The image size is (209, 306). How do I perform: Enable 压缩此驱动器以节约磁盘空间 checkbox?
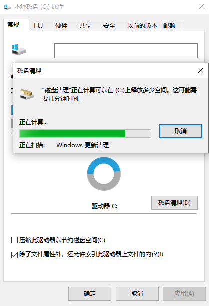tap(14, 240)
